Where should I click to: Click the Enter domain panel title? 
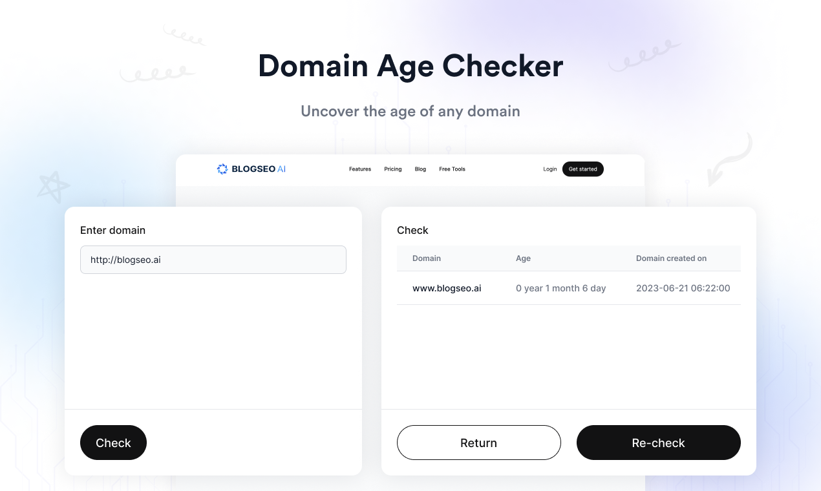[x=112, y=230]
